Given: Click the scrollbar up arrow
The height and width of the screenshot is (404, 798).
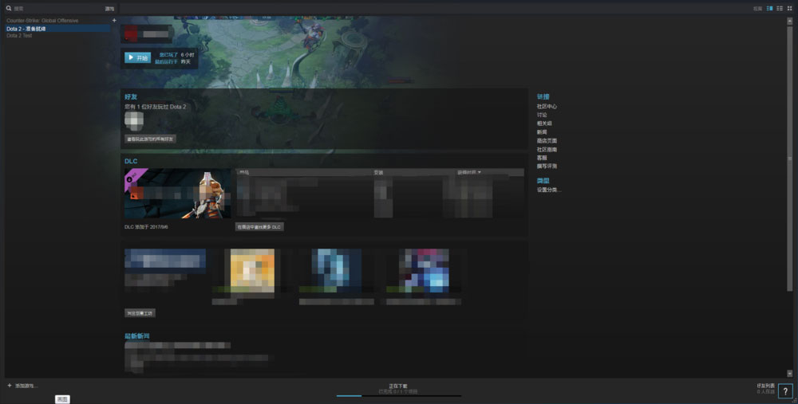Looking at the screenshot, I should coord(790,21).
